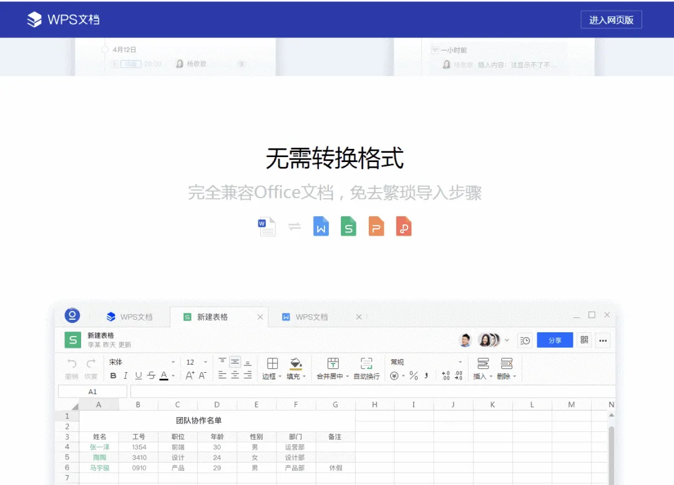Expand the font color dropdown arrow

(173, 376)
